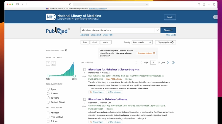This screenshot has height=124, width=222.
Task: Toggle the browser sidebar icon
Action: [17, 4]
